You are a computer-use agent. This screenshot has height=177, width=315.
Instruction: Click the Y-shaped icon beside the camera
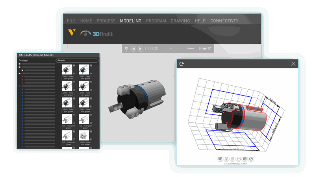209,48
